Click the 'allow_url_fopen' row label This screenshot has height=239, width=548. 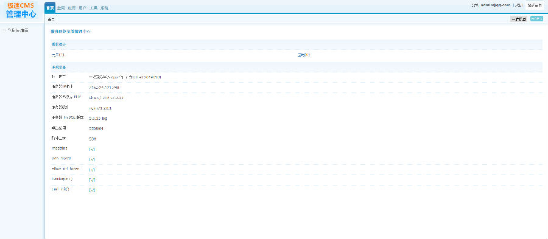point(65,168)
